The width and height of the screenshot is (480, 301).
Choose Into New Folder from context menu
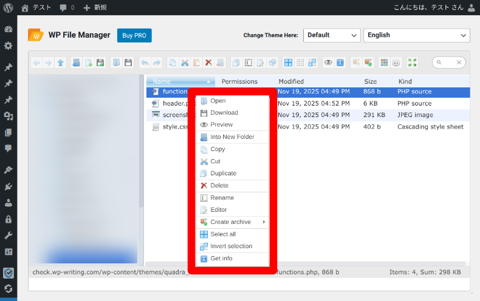point(232,137)
